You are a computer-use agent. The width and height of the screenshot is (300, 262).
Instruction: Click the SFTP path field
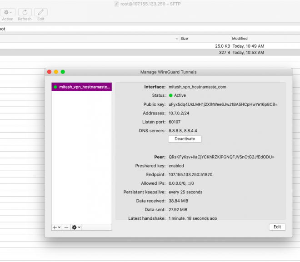pos(150,29)
